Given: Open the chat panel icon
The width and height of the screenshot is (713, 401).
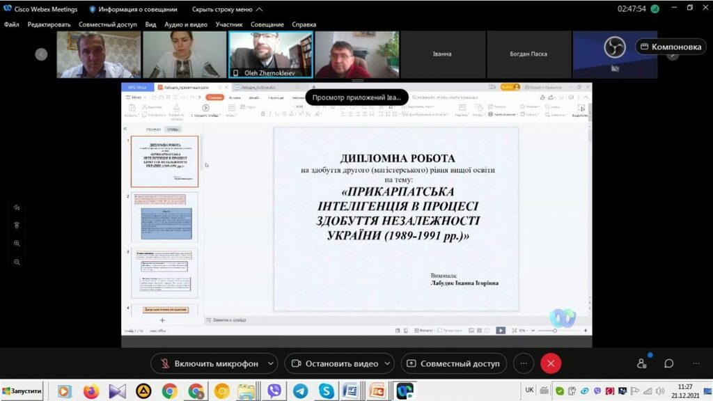Looking at the screenshot, I should 668,363.
